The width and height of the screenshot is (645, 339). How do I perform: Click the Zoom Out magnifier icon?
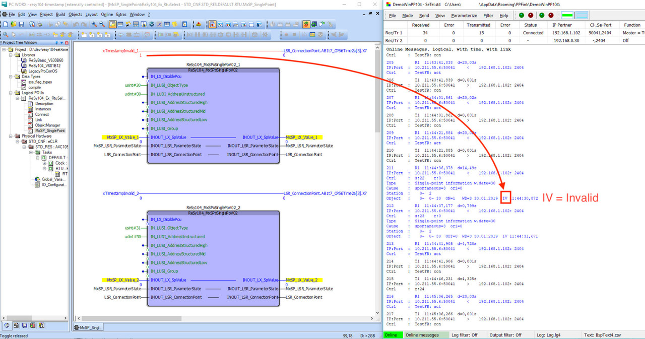pos(102,24)
